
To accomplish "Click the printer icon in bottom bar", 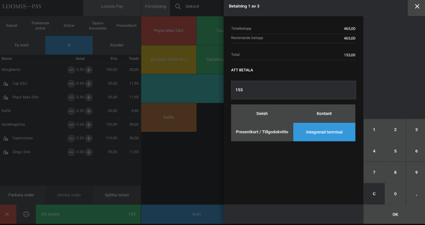I will (26, 214).
